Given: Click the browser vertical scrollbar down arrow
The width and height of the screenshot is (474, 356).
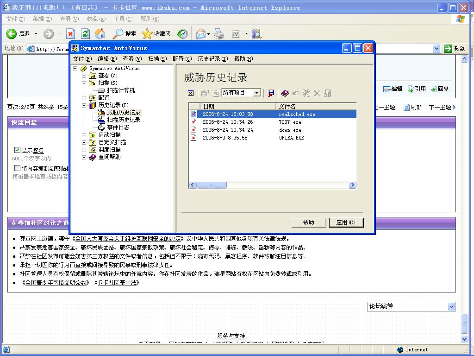Looking at the screenshot, I should tap(465, 339).
